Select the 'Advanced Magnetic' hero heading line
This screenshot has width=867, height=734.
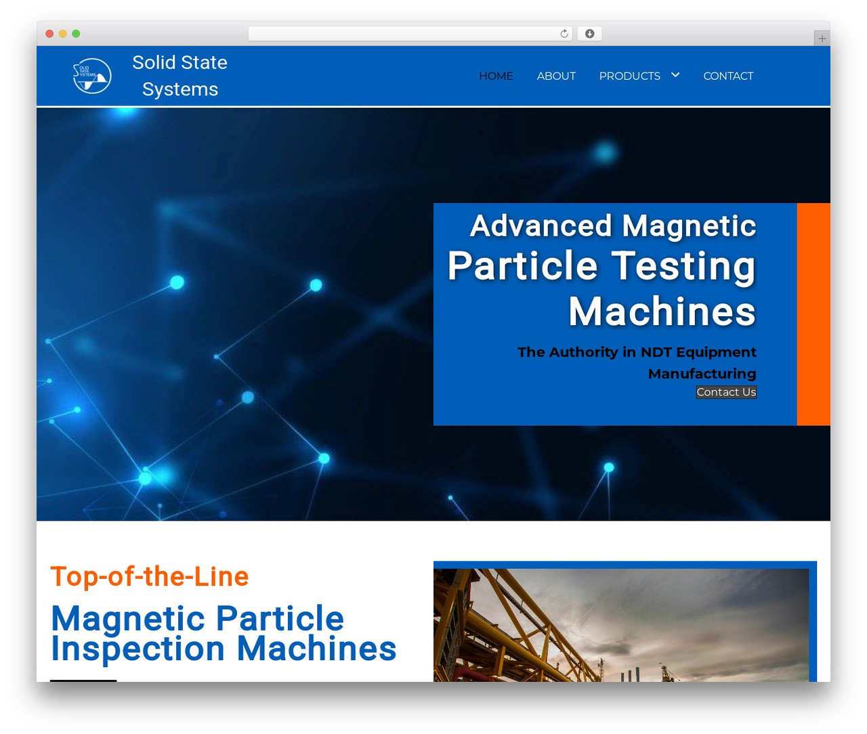coord(613,225)
